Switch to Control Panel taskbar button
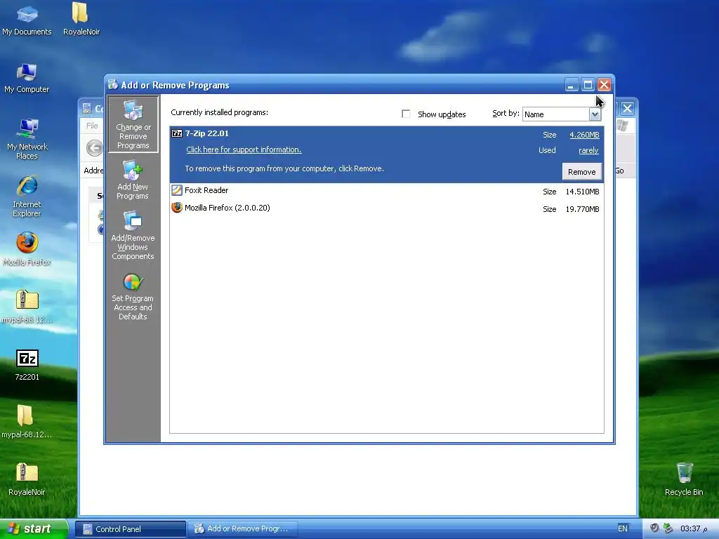 click(131, 529)
